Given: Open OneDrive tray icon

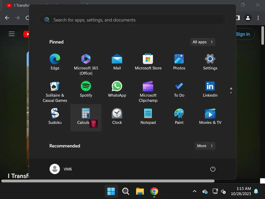Looking at the screenshot, I should [205, 191].
